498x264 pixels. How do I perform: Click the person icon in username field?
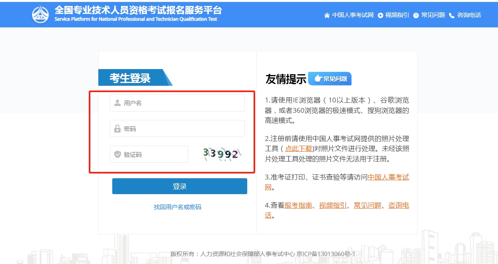[117, 103]
